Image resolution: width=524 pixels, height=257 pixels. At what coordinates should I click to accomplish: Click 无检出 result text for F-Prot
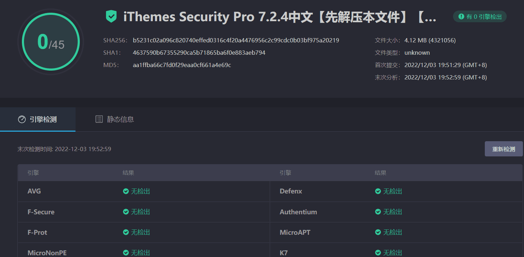pos(141,232)
